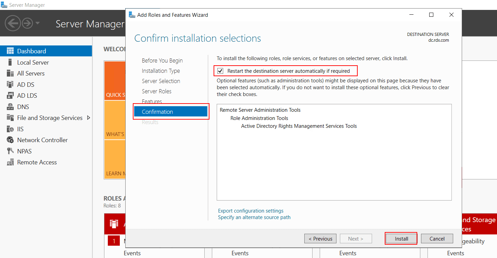Open the IIS section
This screenshot has height=258, width=497.
click(x=20, y=129)
